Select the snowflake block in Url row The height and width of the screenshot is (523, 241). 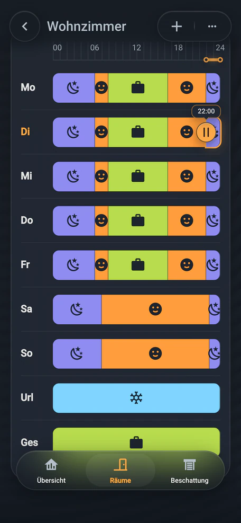point(136,398)
